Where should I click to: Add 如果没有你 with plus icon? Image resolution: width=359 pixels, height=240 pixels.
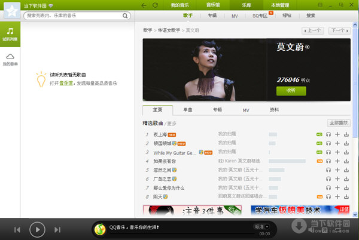[x=337, y=161]
